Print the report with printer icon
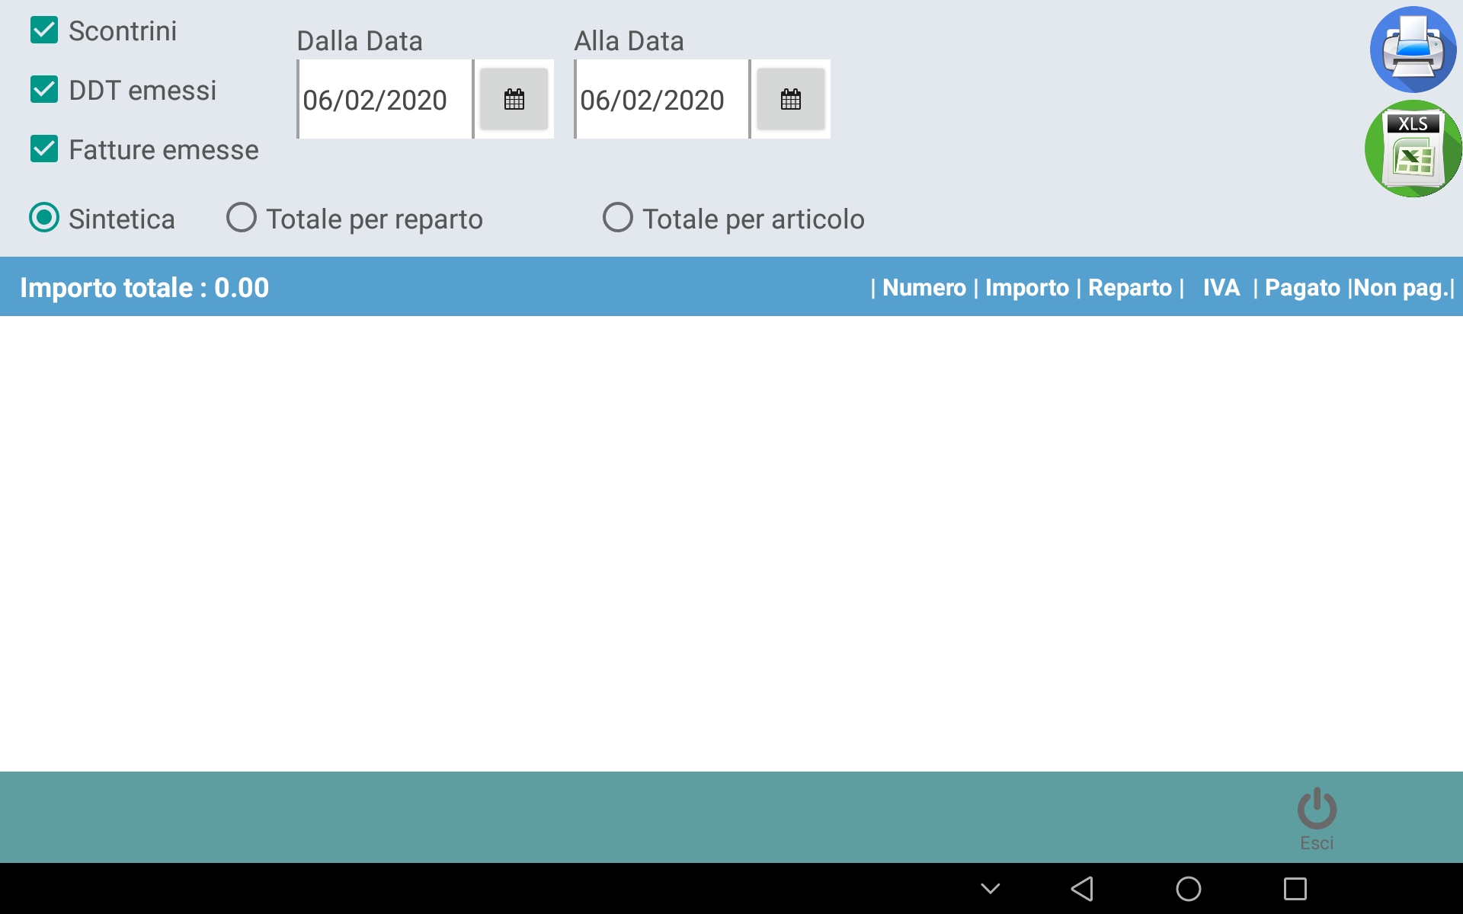Viewport: 1463px width, 914px height. pos(1413,50)
